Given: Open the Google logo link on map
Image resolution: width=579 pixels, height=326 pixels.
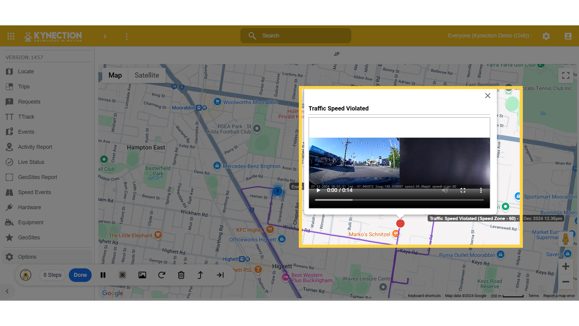Looking at the screenshot, I should coord(112,293).
